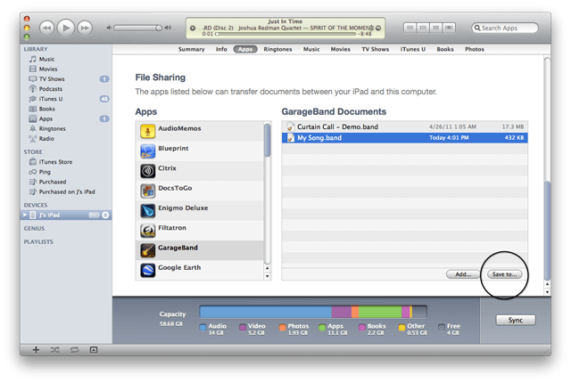Click main pane scrollbar thumb
This screenshot has width=571, height=383.
point(547,231)
